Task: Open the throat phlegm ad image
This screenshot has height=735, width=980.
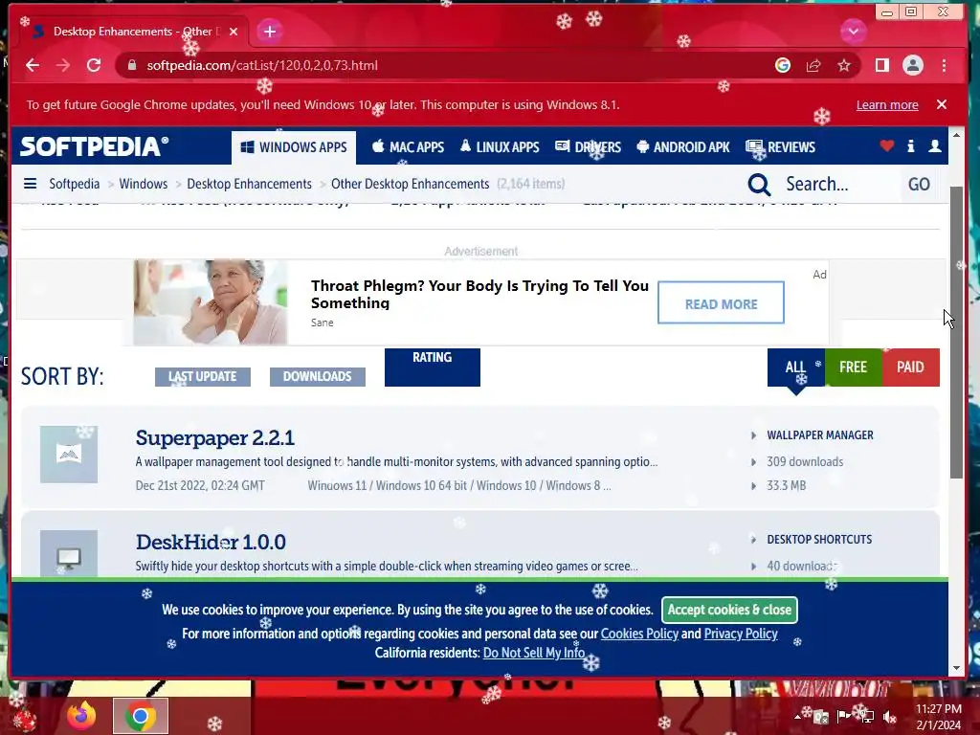Action: click(x=210, y=302)
